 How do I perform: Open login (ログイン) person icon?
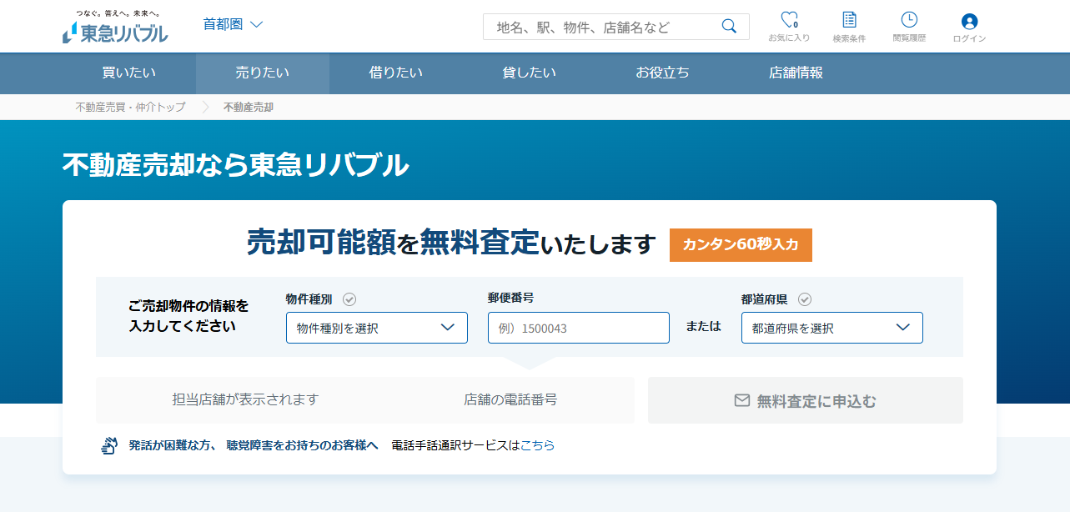click(x=967, y=22)
